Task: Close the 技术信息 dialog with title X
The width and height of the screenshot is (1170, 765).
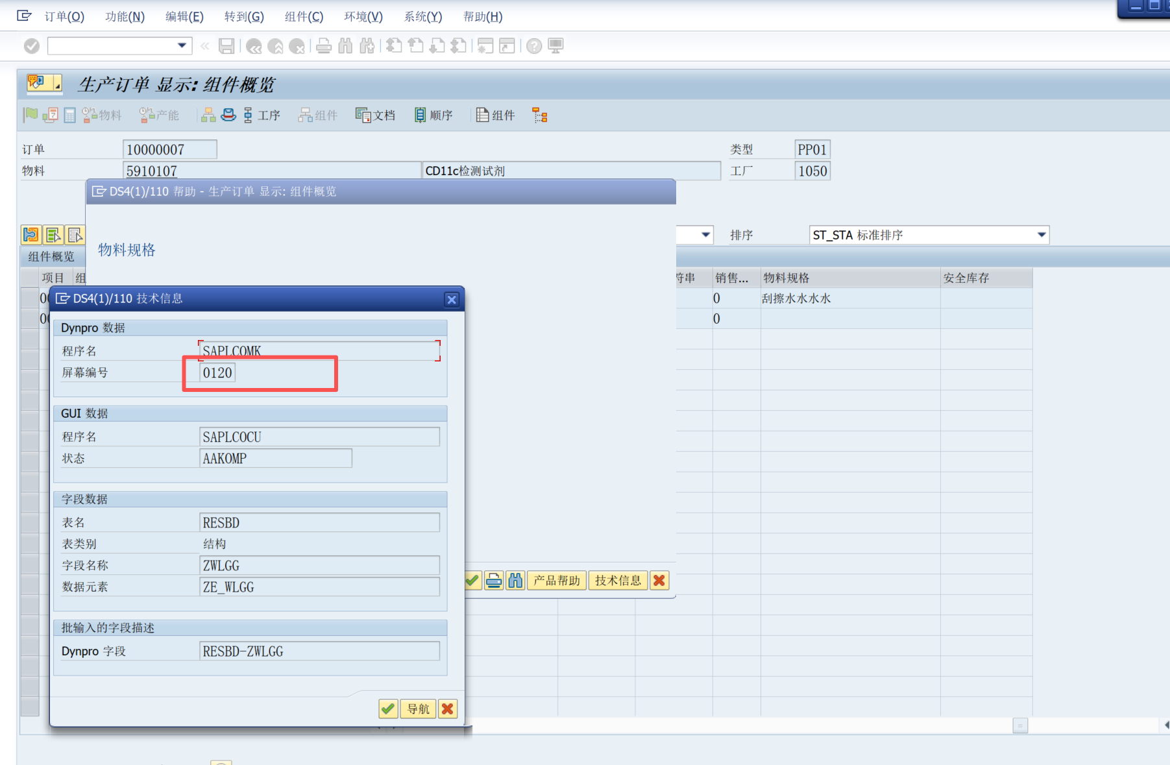Action: (x=452, y=299)
